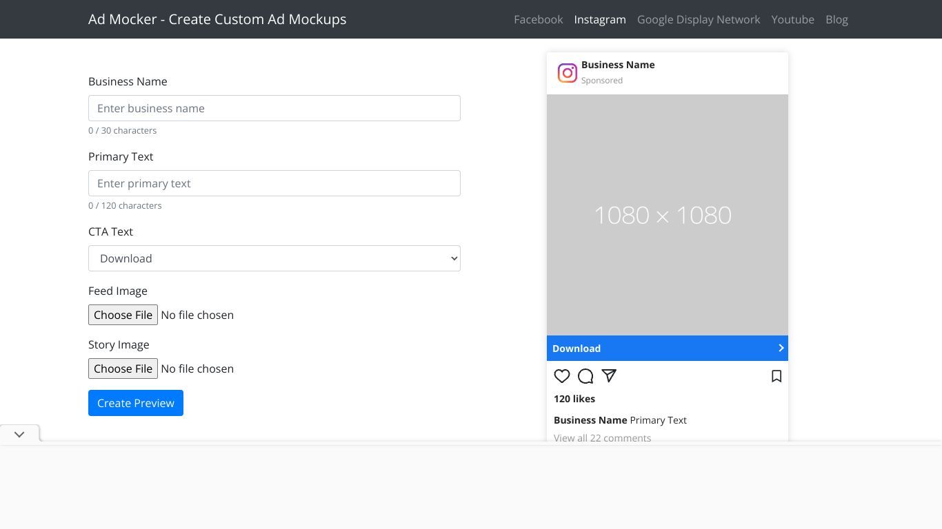Click the chevron arrow on the Download bar
The width and height of the screenshot is (942, 529).
[x=781, y=348]
